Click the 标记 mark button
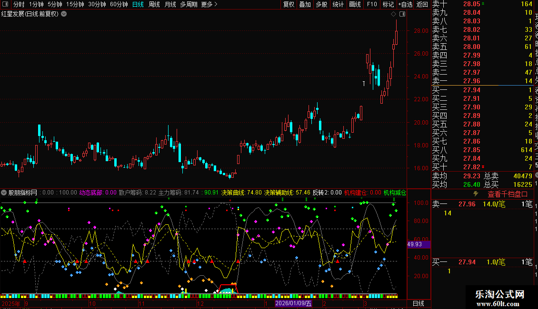 [x=388, y=4]
